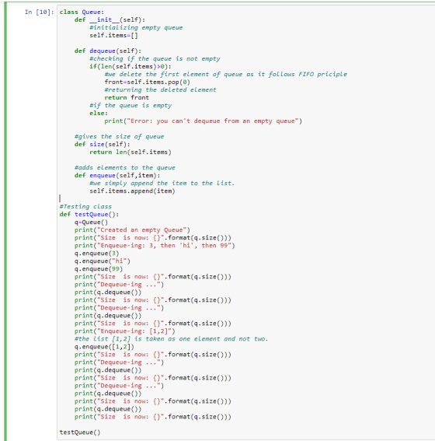Image resolution: width=435 pixels, height=441 pixels.
Task: Click the '#Testing class' comment
Action: click(85, 206)
